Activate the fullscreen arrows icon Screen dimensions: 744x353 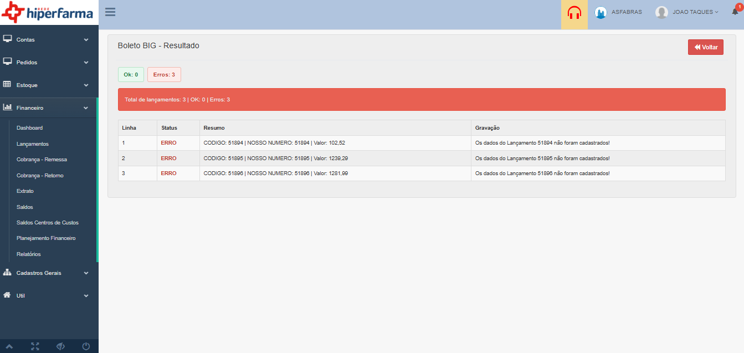point(35,346)
